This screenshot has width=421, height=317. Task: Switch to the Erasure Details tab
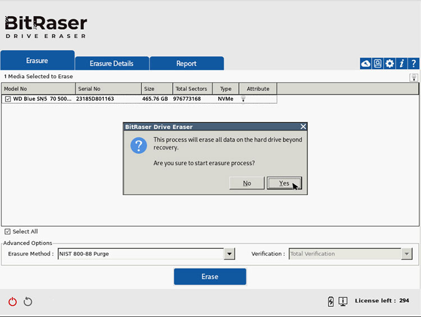(x=112, y=63)
